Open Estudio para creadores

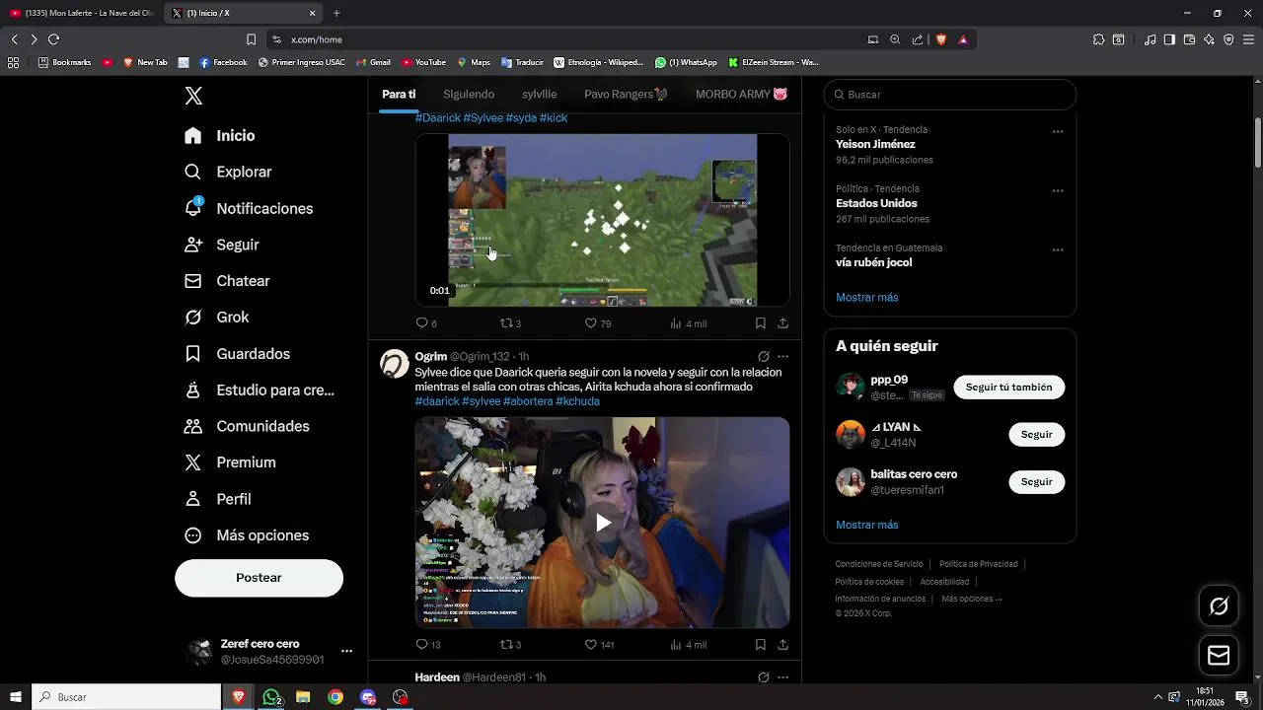pyautogui.click(x=260, y=390)
